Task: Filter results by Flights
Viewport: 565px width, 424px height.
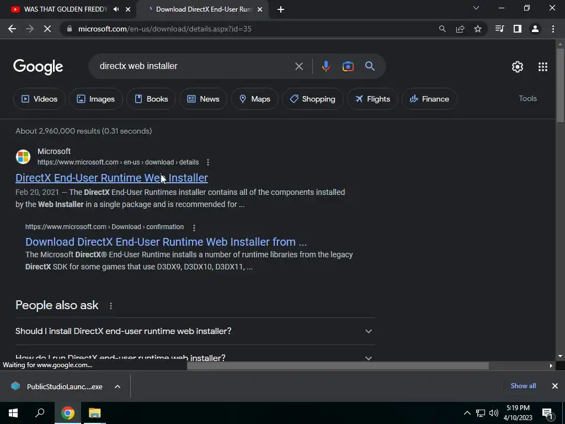Action: [x=372, y=99]
